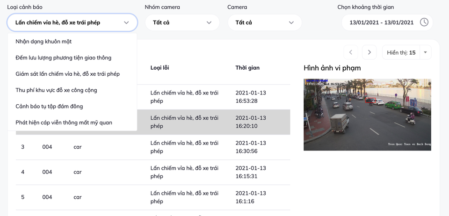The width and height of the screenshot is (449, 216).
Task: Select Thu phí khu vực đỗ xe công cộng
Action: [72, 90]
